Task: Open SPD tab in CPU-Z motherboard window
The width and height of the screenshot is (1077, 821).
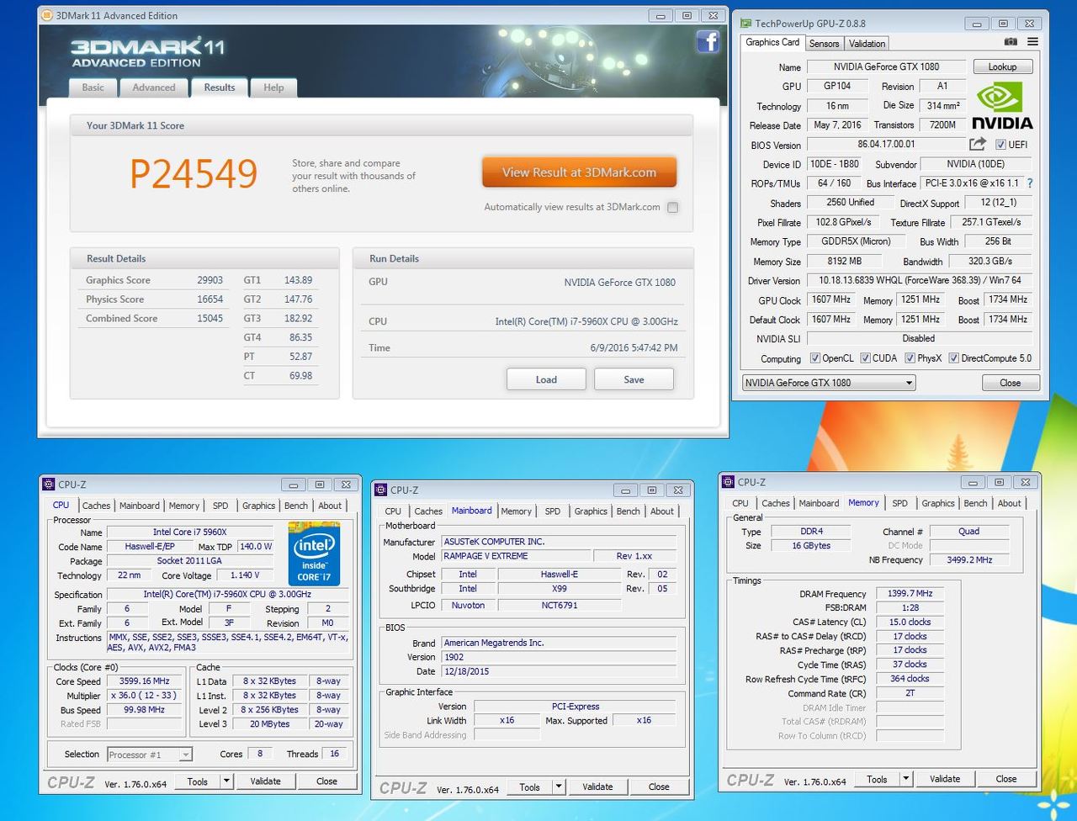Action: [552, 511]
